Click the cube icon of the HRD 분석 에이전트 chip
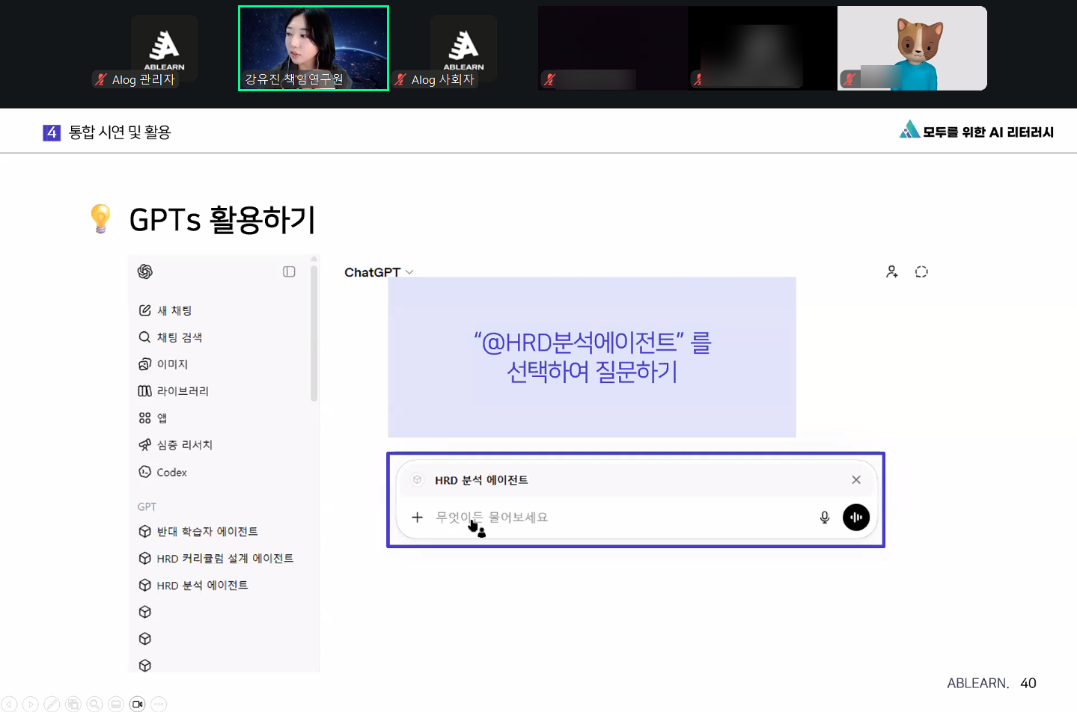Screen dimensions: 1077x712 [418, 480]
